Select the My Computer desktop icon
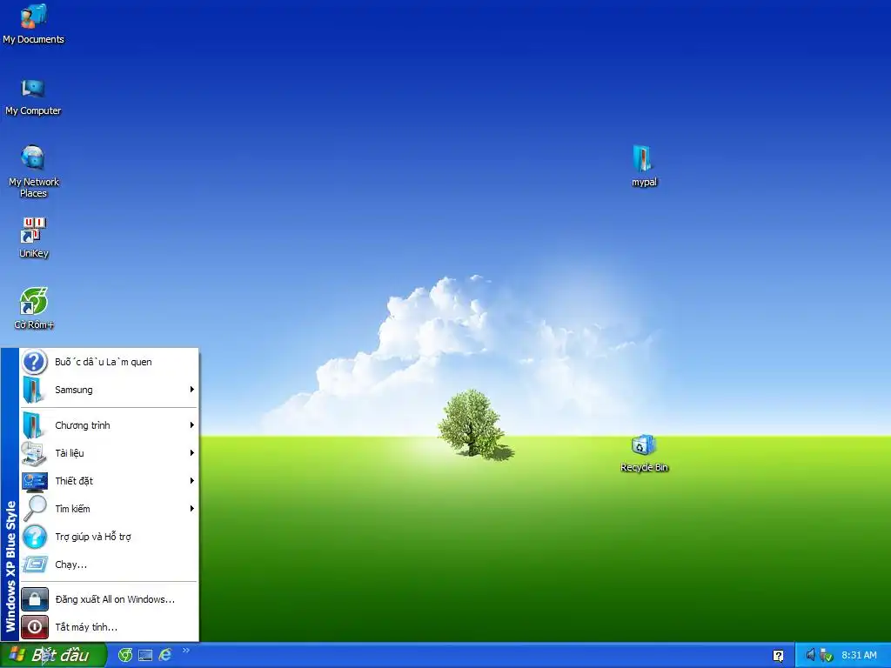 [33, 97]
